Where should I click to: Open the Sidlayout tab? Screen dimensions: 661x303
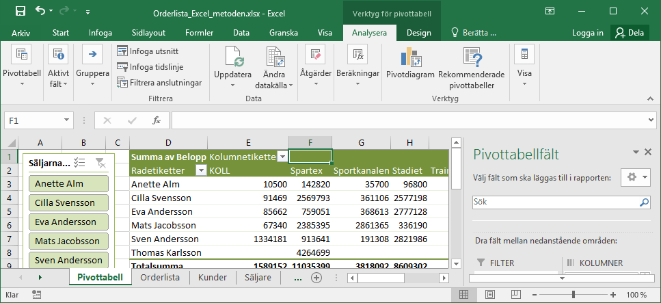pyautogui.click(x=148, y=33)
